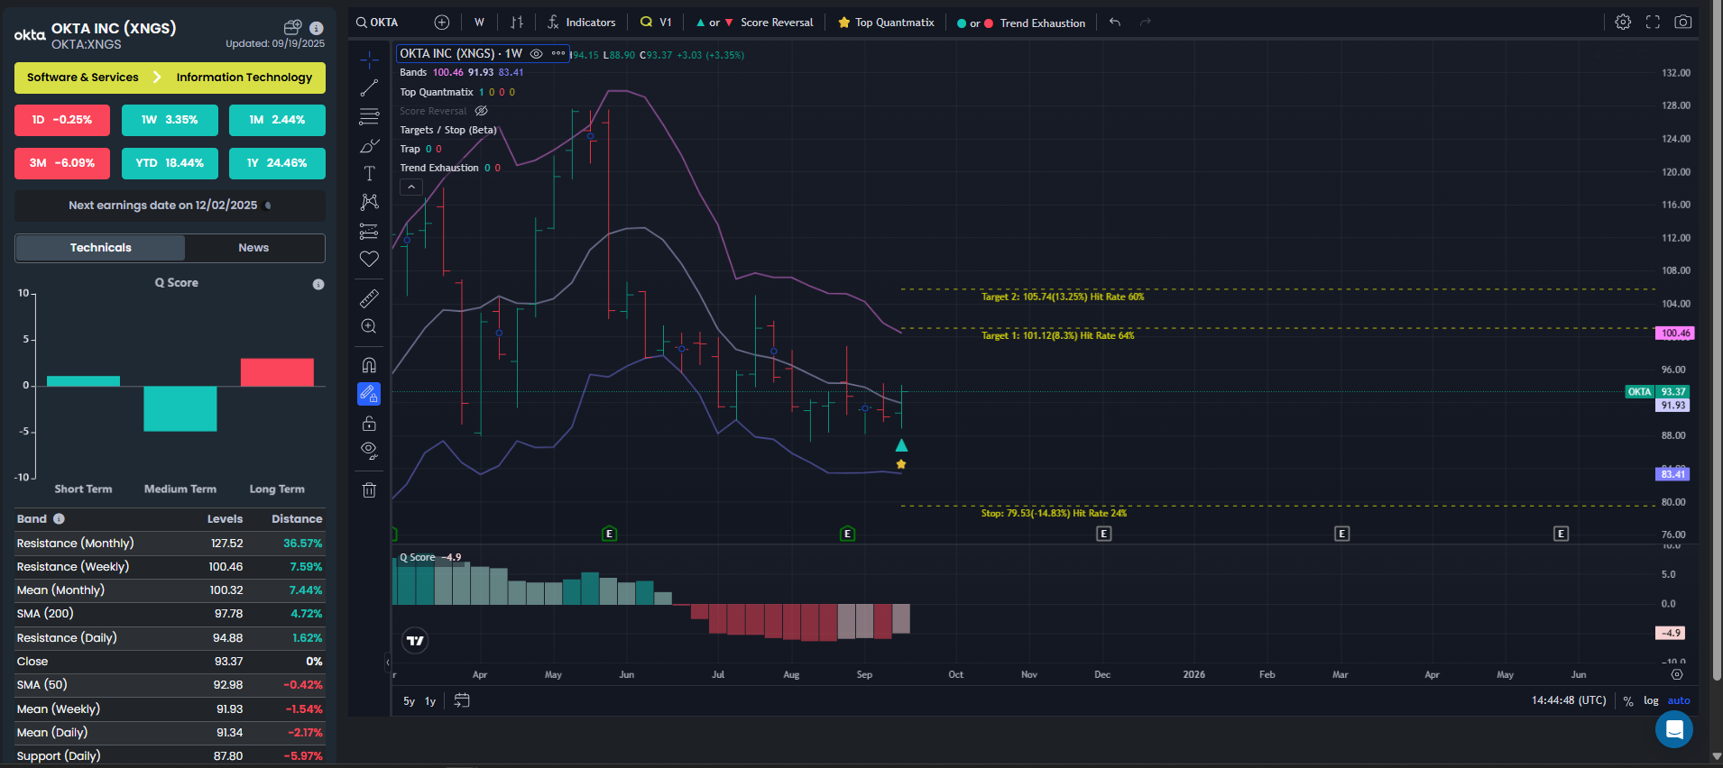Open the chart patterns tool
Screen dimensions: 1723x768
(x=369, y=202)
